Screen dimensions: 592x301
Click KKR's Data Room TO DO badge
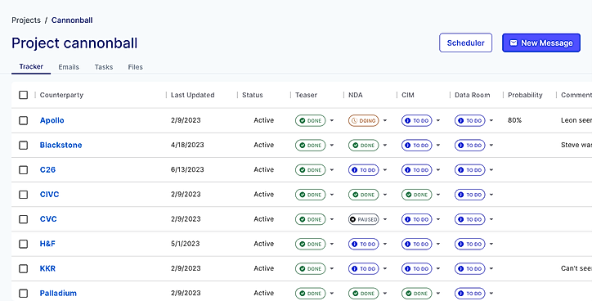(x=469, y=268)
